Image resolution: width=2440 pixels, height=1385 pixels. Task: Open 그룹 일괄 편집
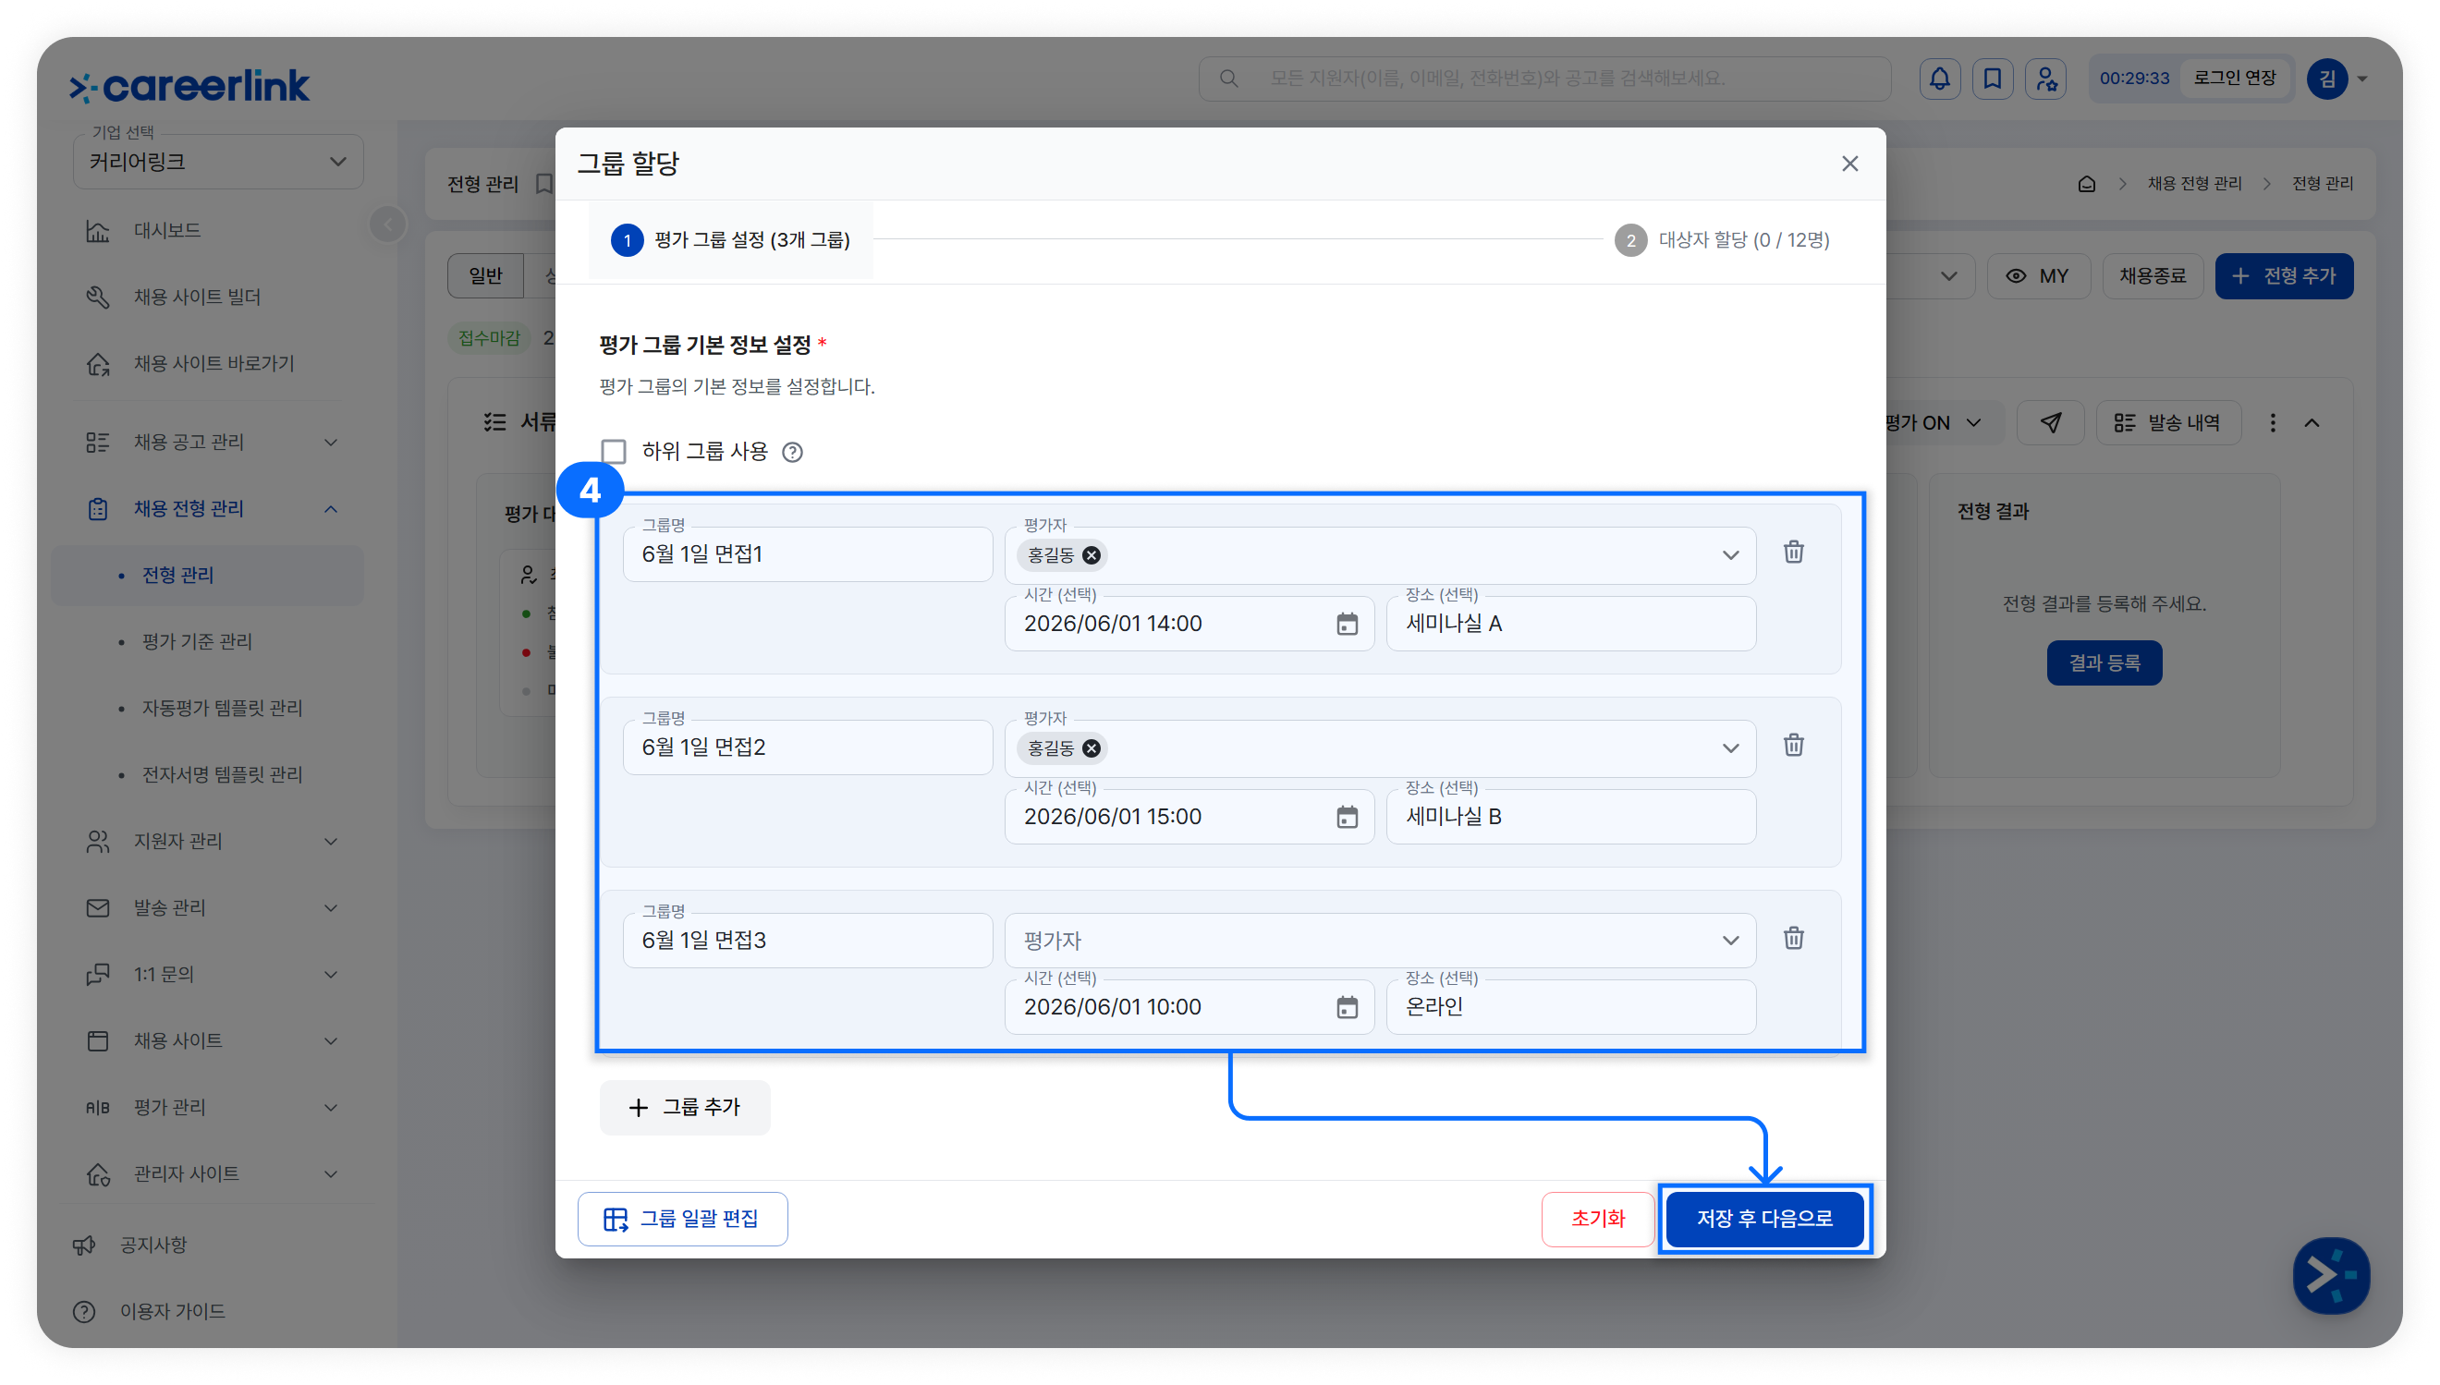point(682,1219)
